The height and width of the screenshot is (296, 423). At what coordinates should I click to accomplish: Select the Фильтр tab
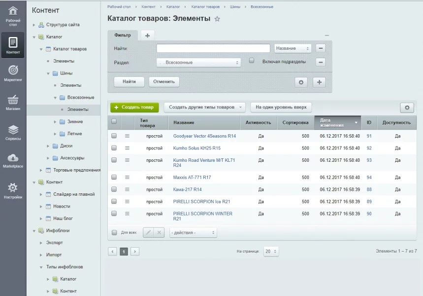pos(123,36)
